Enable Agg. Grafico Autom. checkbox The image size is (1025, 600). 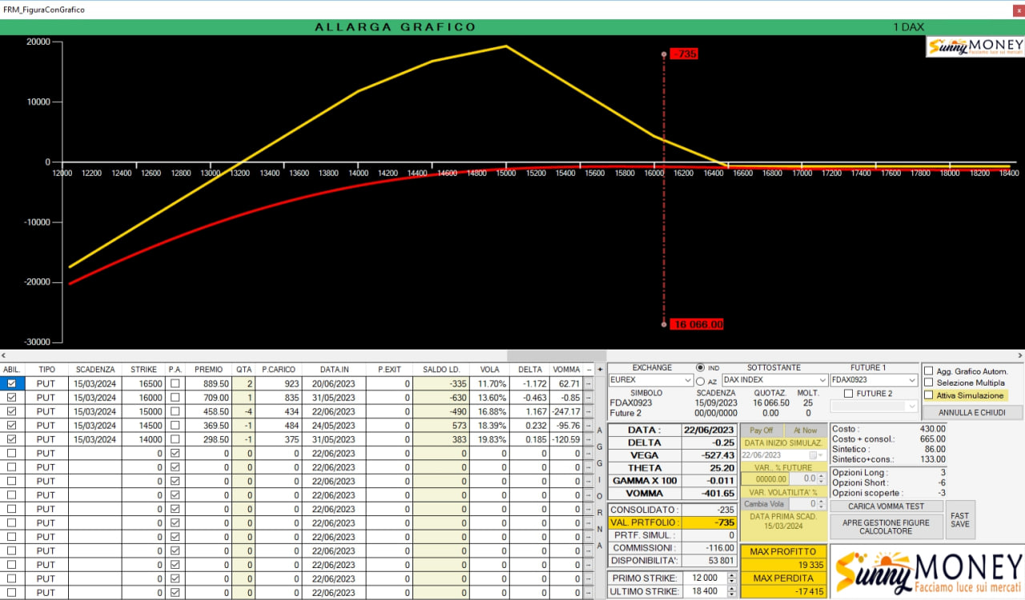(x=929, y=371)
